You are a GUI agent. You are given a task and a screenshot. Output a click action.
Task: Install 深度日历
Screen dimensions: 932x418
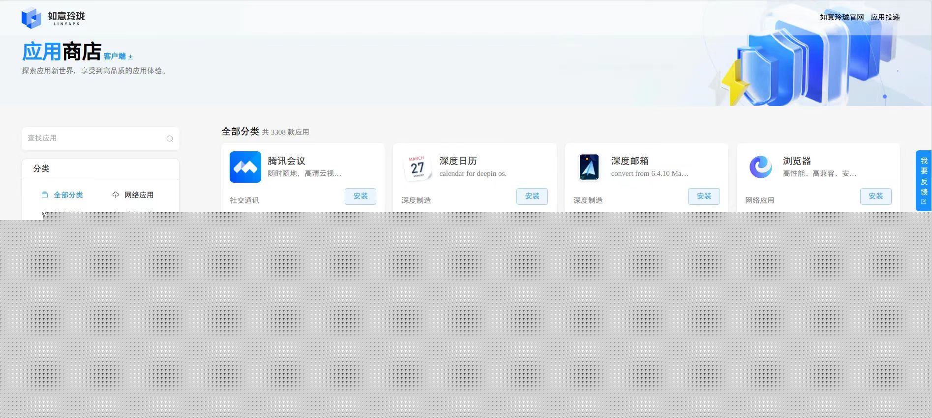pos(532,196)
